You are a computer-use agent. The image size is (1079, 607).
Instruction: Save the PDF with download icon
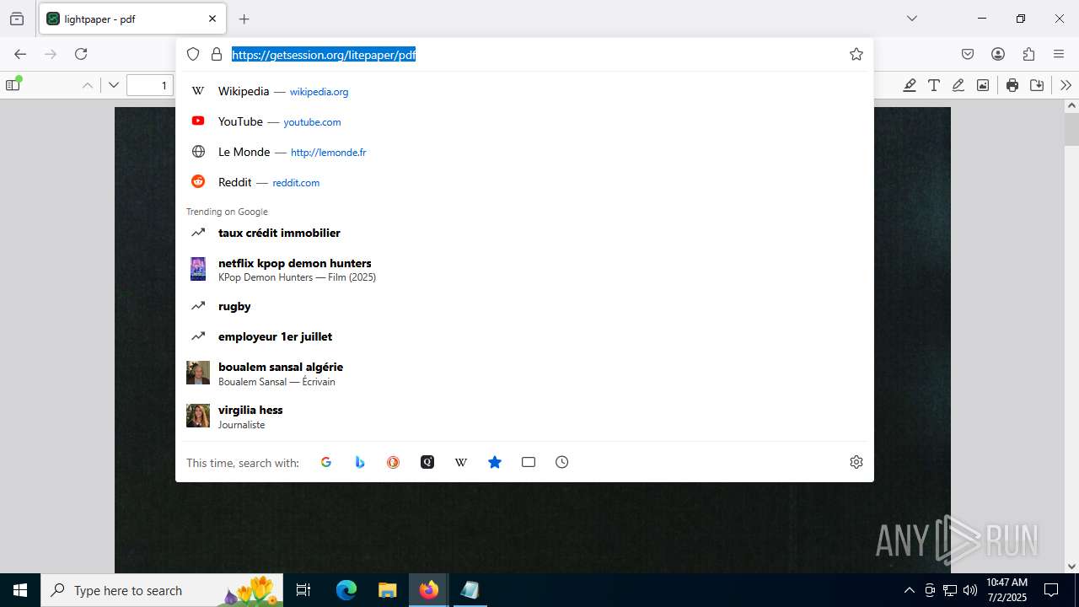click(x=1037, y=85)
